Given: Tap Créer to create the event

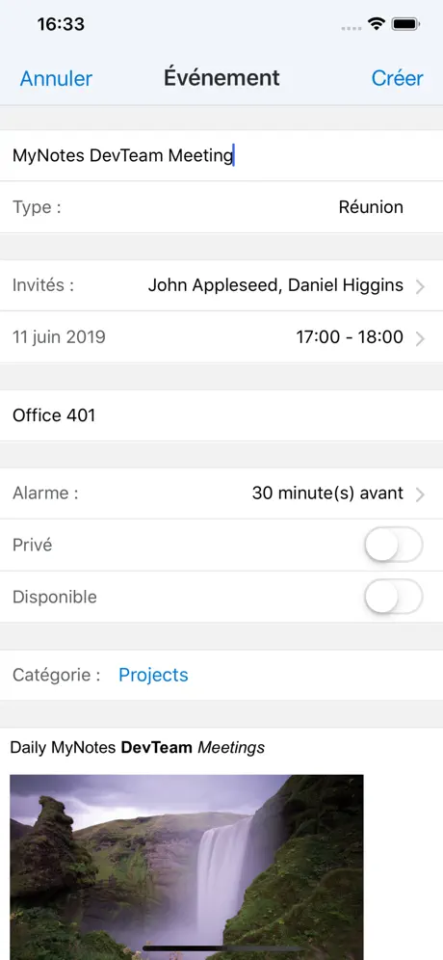Looking at the screenshot, I should click(397, 78).
